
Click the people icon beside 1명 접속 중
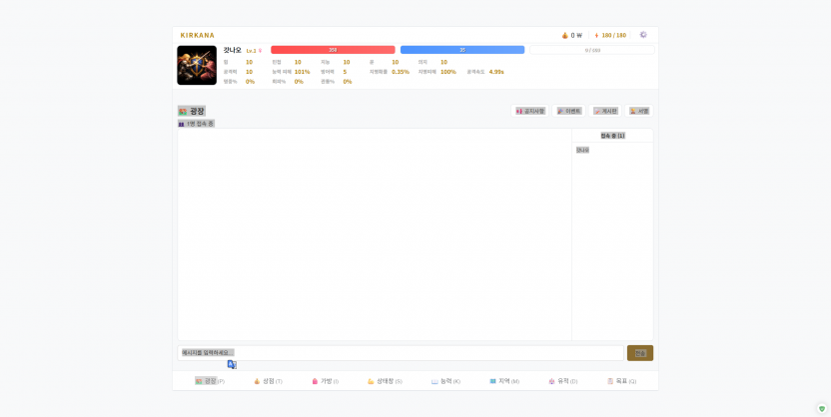pos(181,124)
